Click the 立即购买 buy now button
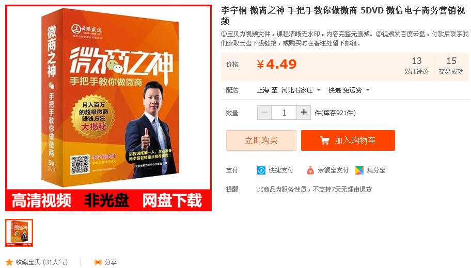Viewport: 471px width, 268px height. pyautogui.click(x=261, y=140)
